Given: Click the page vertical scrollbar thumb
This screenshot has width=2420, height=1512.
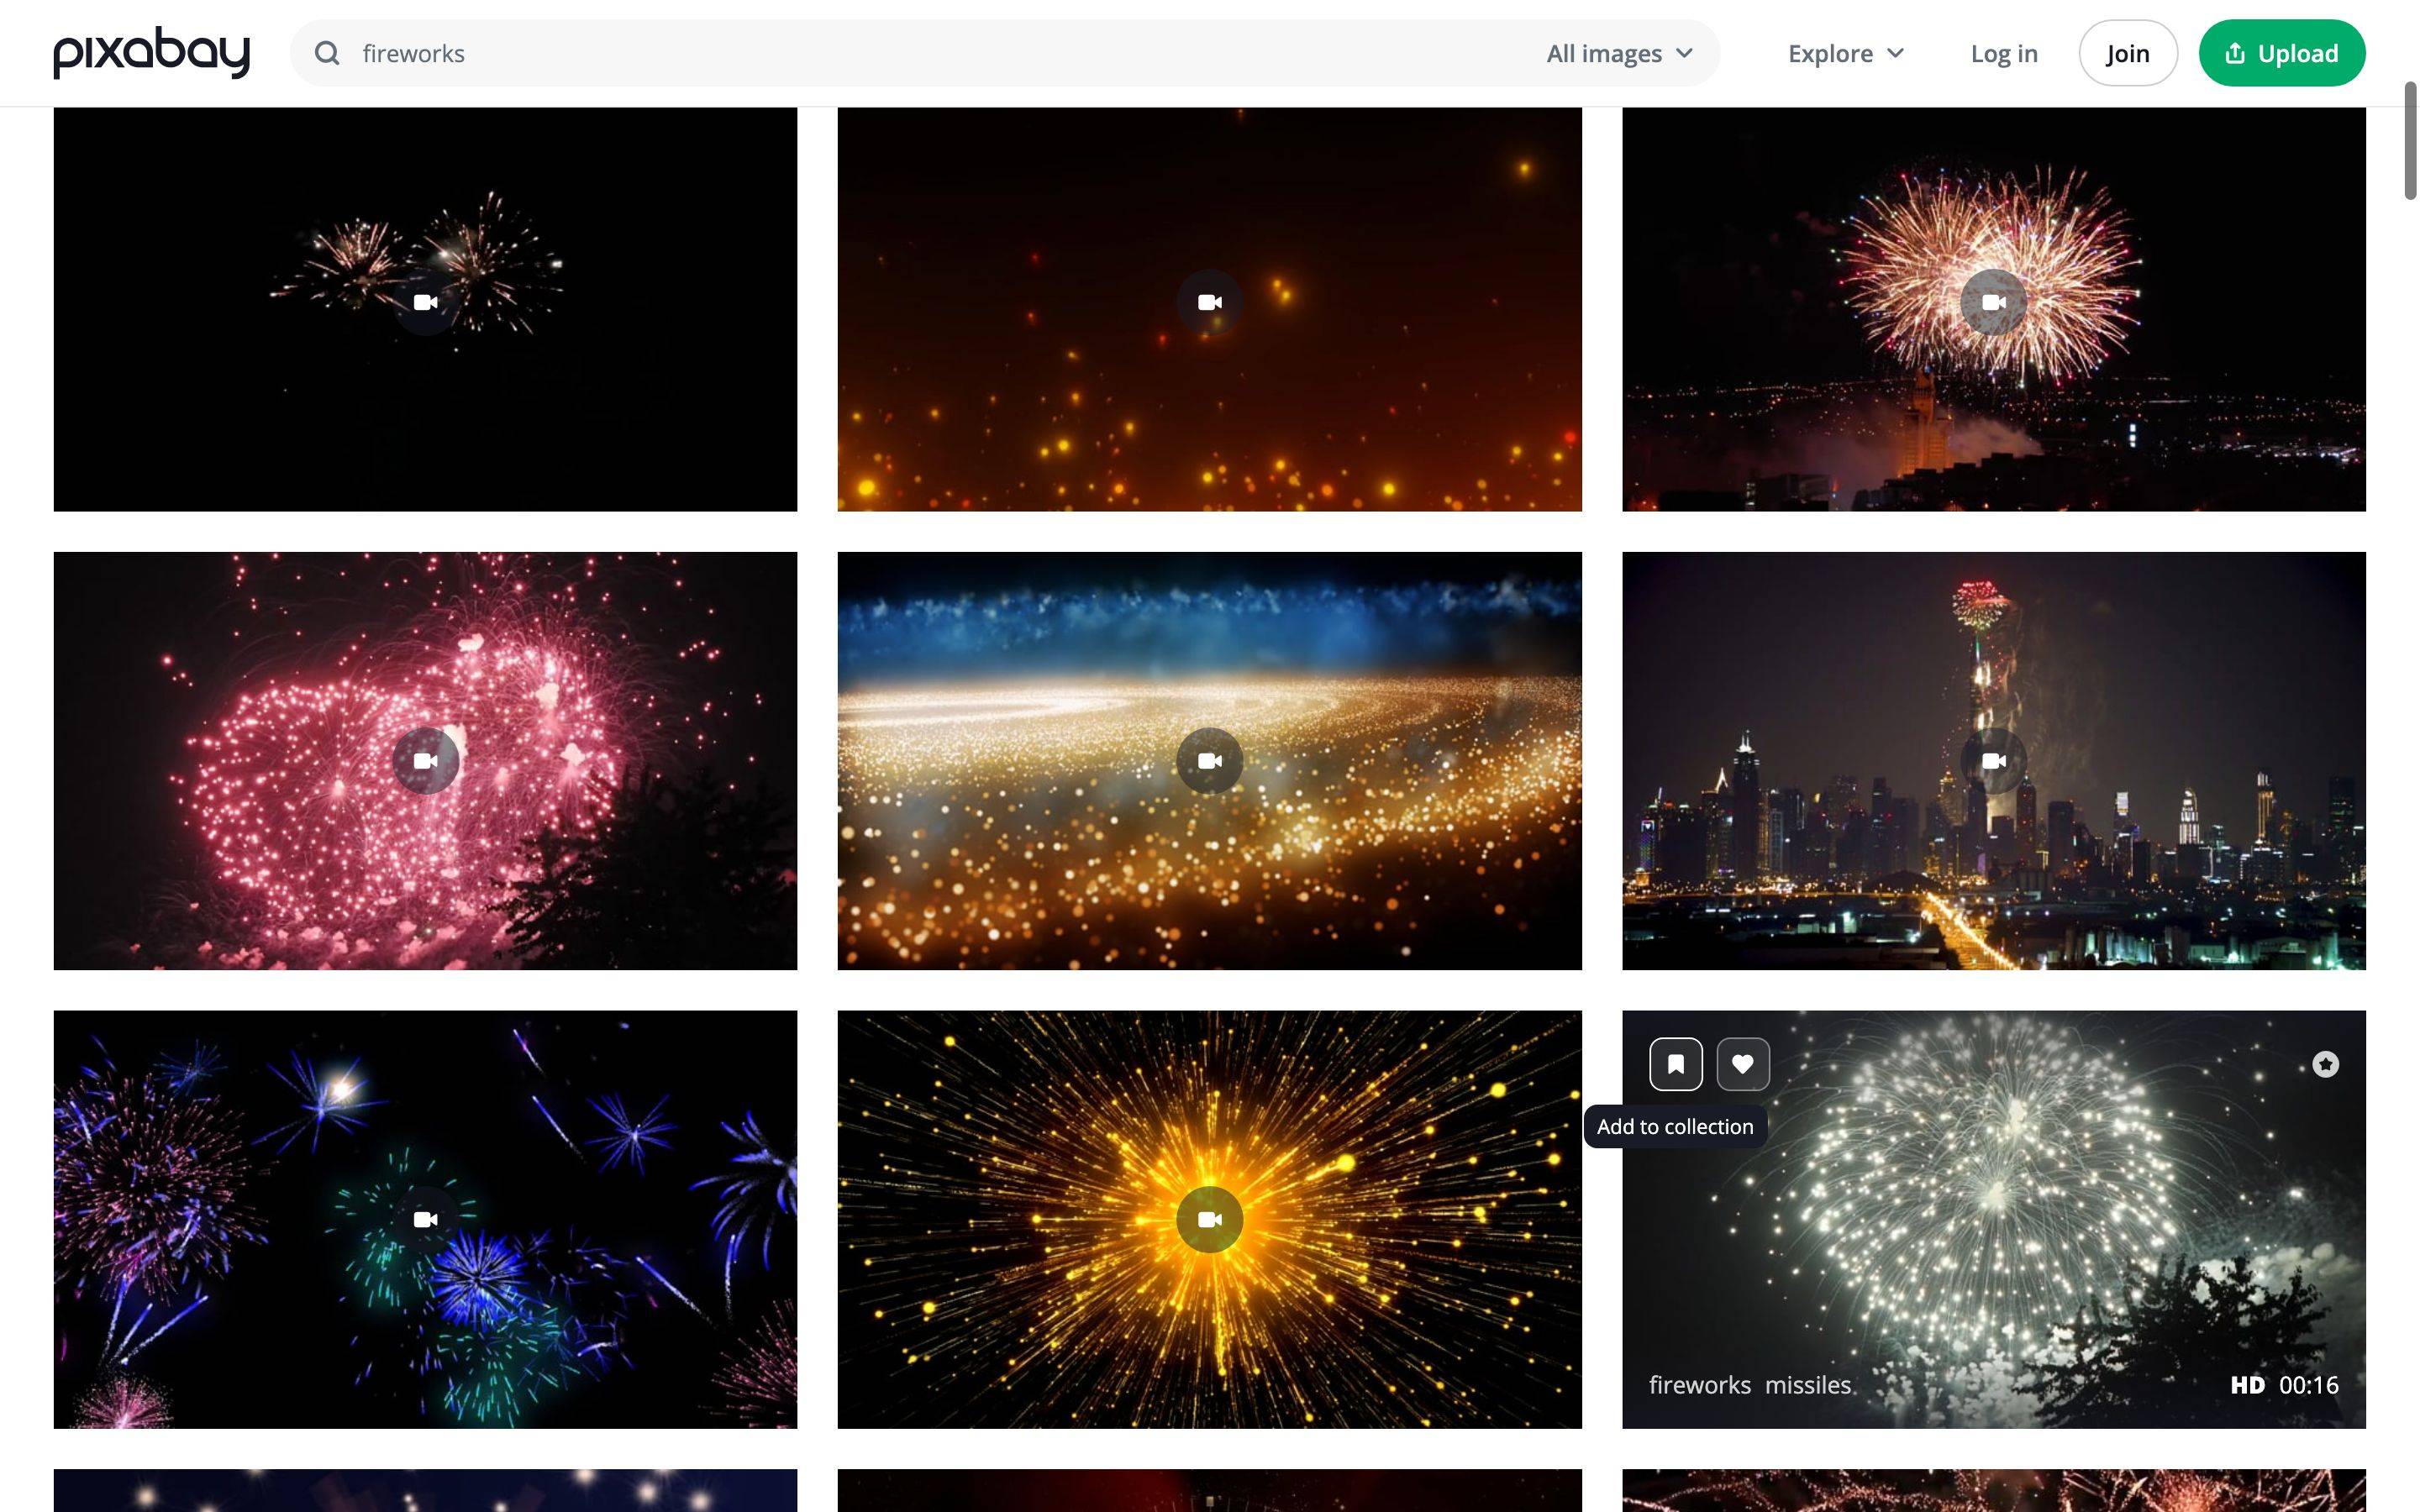Looking at the screenshot, I should click(2409, 140).
